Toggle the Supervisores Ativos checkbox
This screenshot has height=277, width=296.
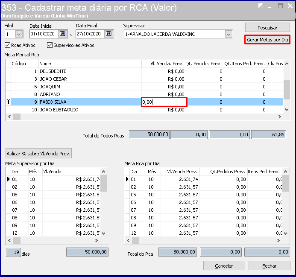pyautogui.click(x=50, y=45)
